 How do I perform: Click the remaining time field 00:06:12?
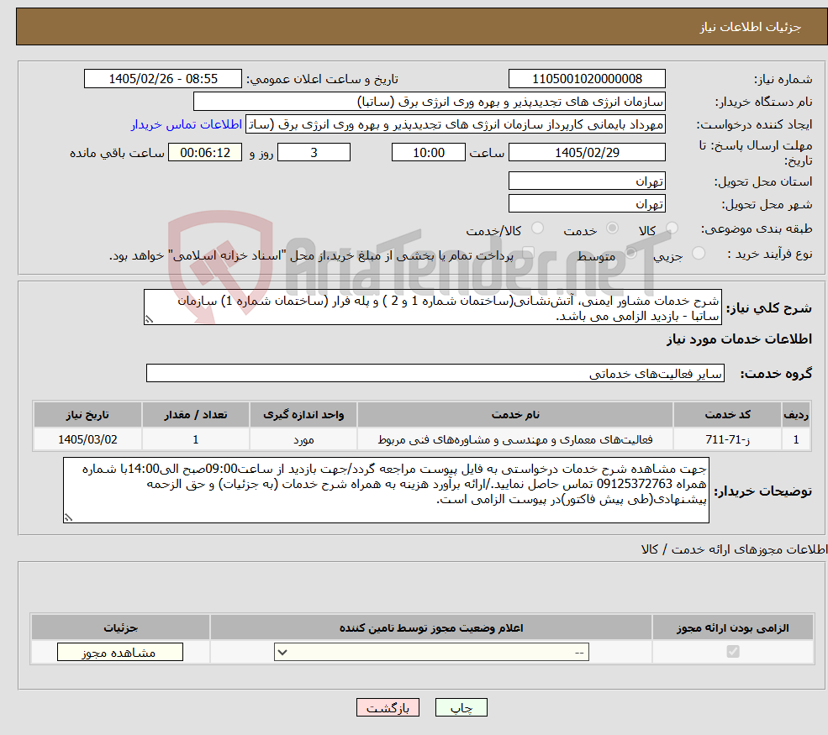(x=205, y=153)
